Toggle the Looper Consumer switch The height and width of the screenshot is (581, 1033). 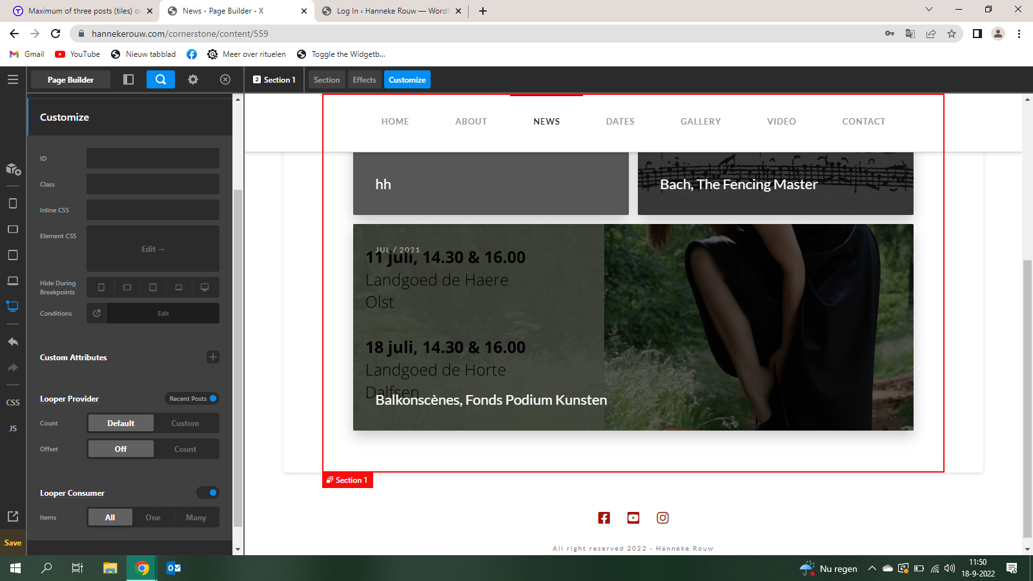point(208,493)
